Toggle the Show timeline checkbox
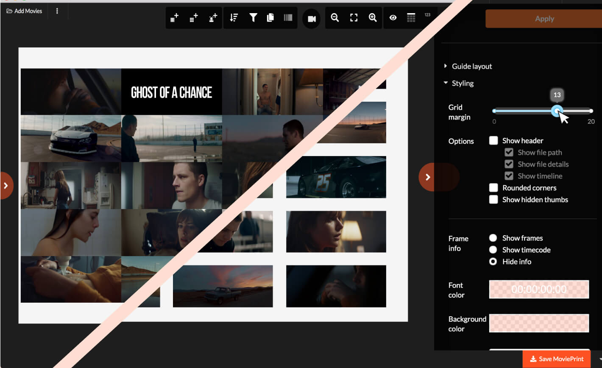Image resolution: width=602 pixels, height=368 pixels. pyautogui.click(x=509, y=176)
